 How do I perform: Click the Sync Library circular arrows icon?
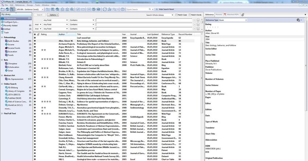pyautogui.click(x=105, y=9)
